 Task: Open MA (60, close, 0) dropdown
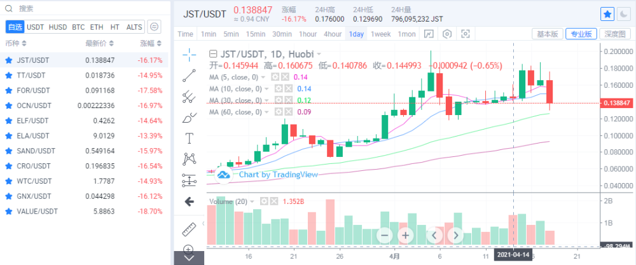[x=266, y=112]
